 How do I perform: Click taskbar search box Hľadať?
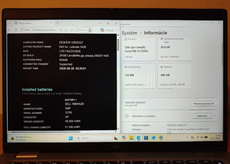pyautogui.click(x=94, y=138)
